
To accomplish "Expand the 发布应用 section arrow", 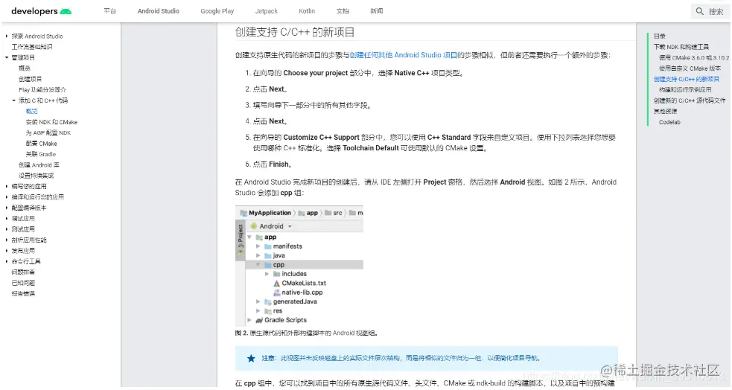I will (x=7, y=251).
